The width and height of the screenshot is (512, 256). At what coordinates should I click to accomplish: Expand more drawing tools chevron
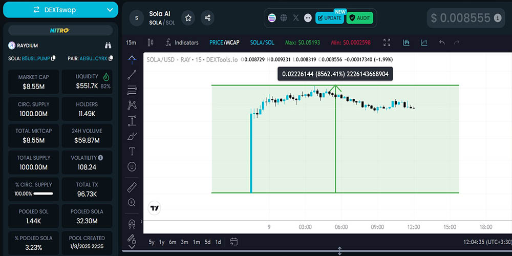pos(132,247)
